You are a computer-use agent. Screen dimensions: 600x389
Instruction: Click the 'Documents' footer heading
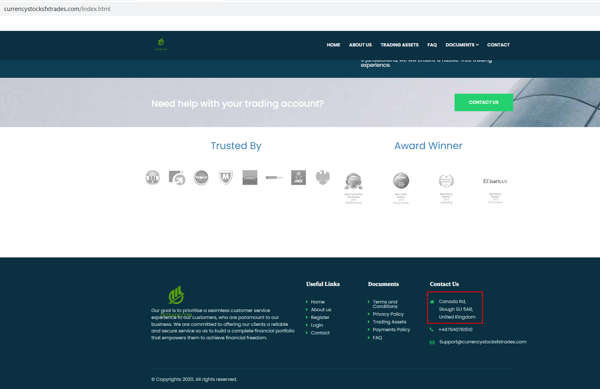pos(383,284)
